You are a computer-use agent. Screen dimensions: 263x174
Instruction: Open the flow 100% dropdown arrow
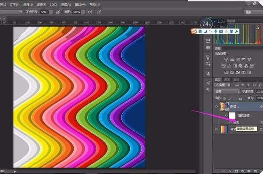tap(83, 12)
